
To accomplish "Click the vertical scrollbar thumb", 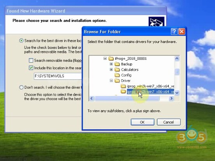I will [177, 72].
